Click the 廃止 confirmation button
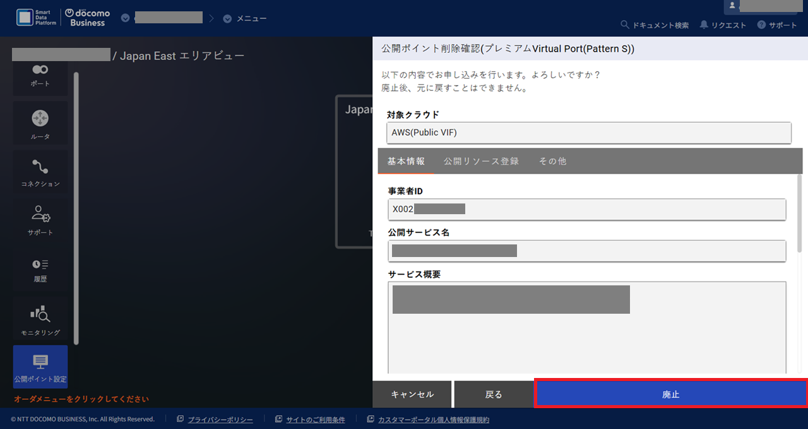Image resolution: width=808 pixels, height=429 pixels. coord(670,394)
